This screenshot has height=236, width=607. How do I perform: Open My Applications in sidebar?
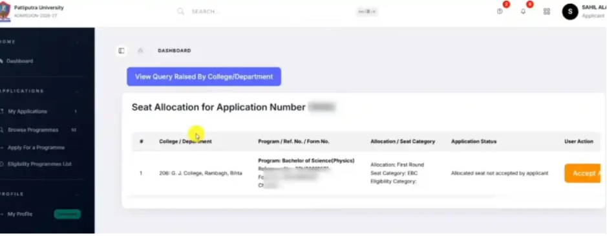(x=28, y=111)
